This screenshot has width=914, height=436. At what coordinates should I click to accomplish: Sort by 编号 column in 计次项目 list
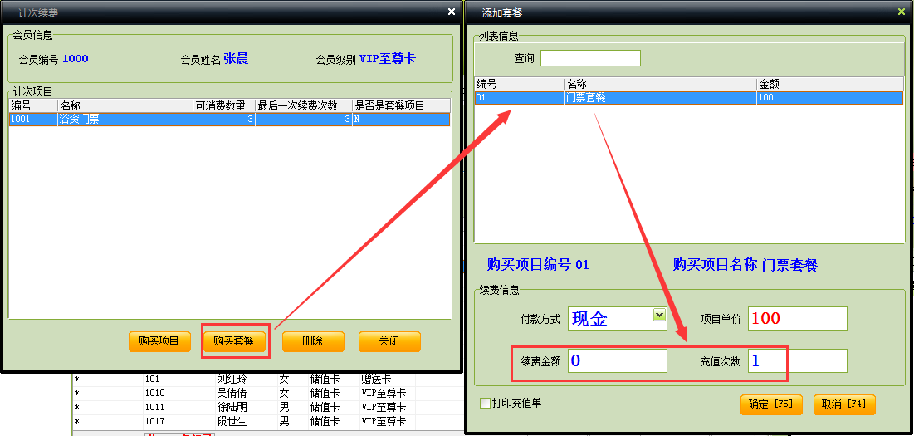[33, 105]
